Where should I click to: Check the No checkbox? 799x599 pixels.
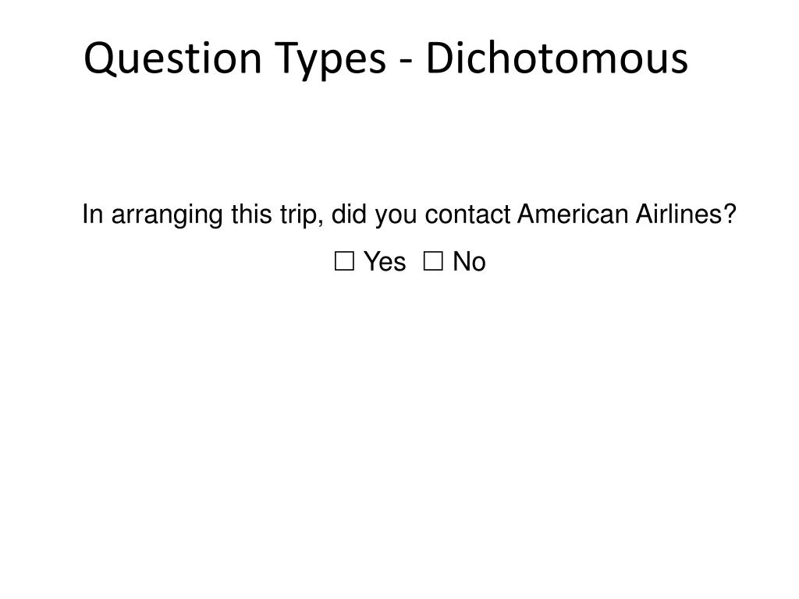pyautogui.click(x=433, y=261)
